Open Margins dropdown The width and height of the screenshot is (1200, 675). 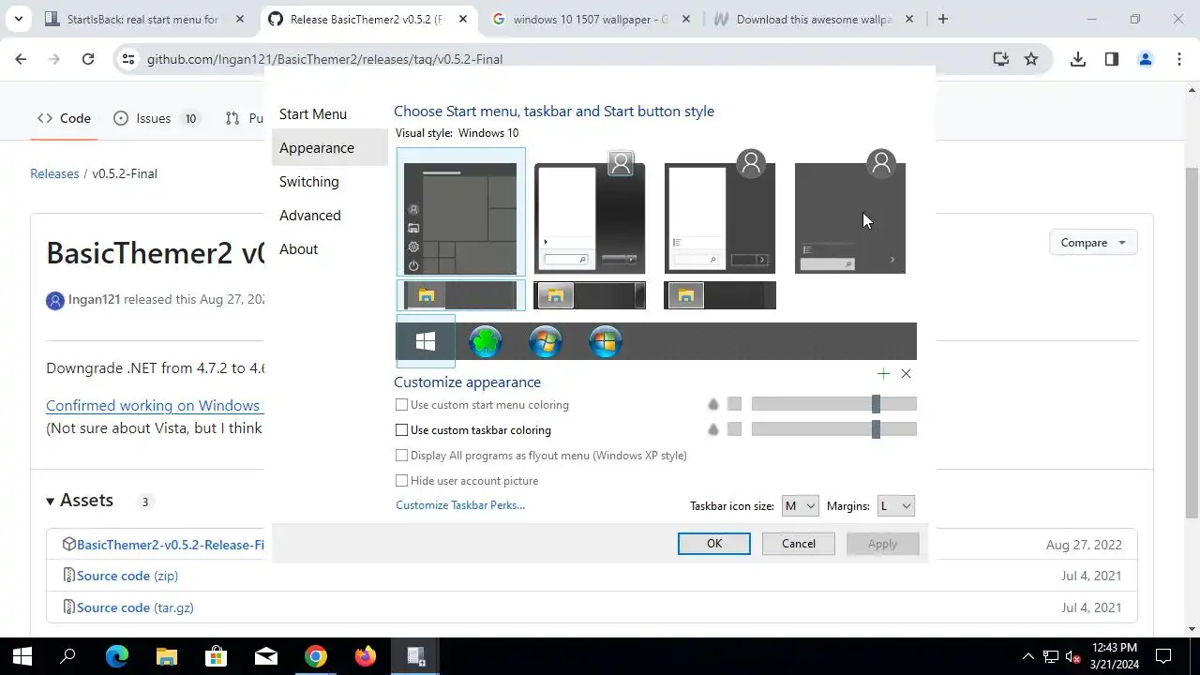point(895,505)
